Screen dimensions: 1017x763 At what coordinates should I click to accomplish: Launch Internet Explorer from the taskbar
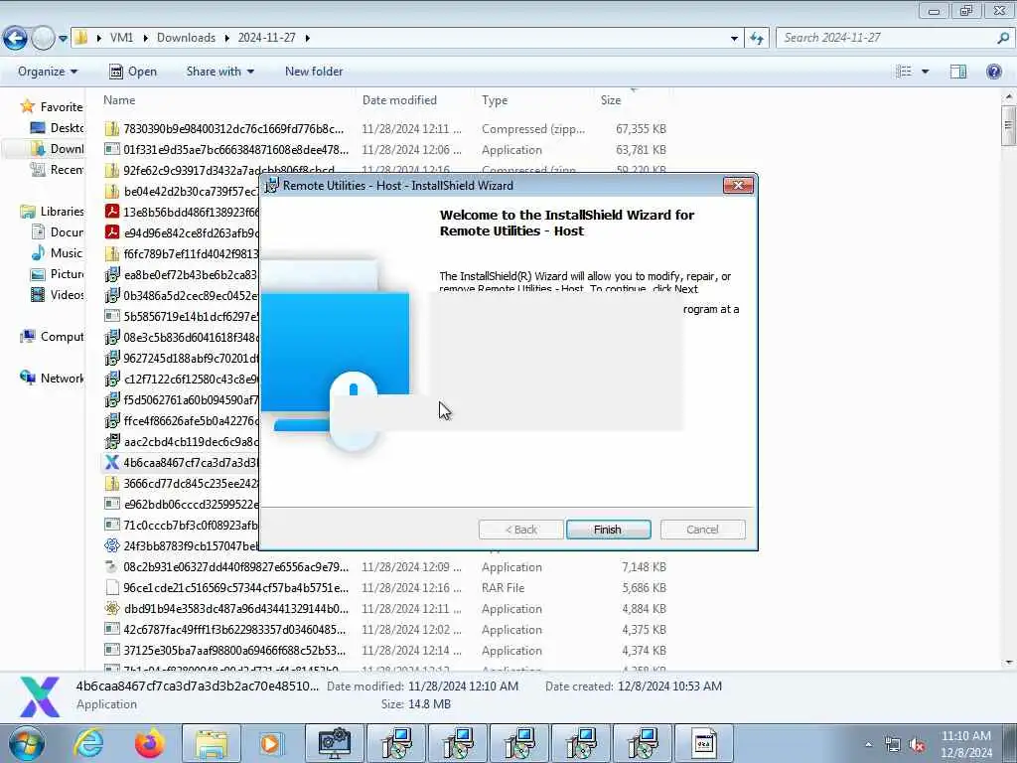pos(88,743)
